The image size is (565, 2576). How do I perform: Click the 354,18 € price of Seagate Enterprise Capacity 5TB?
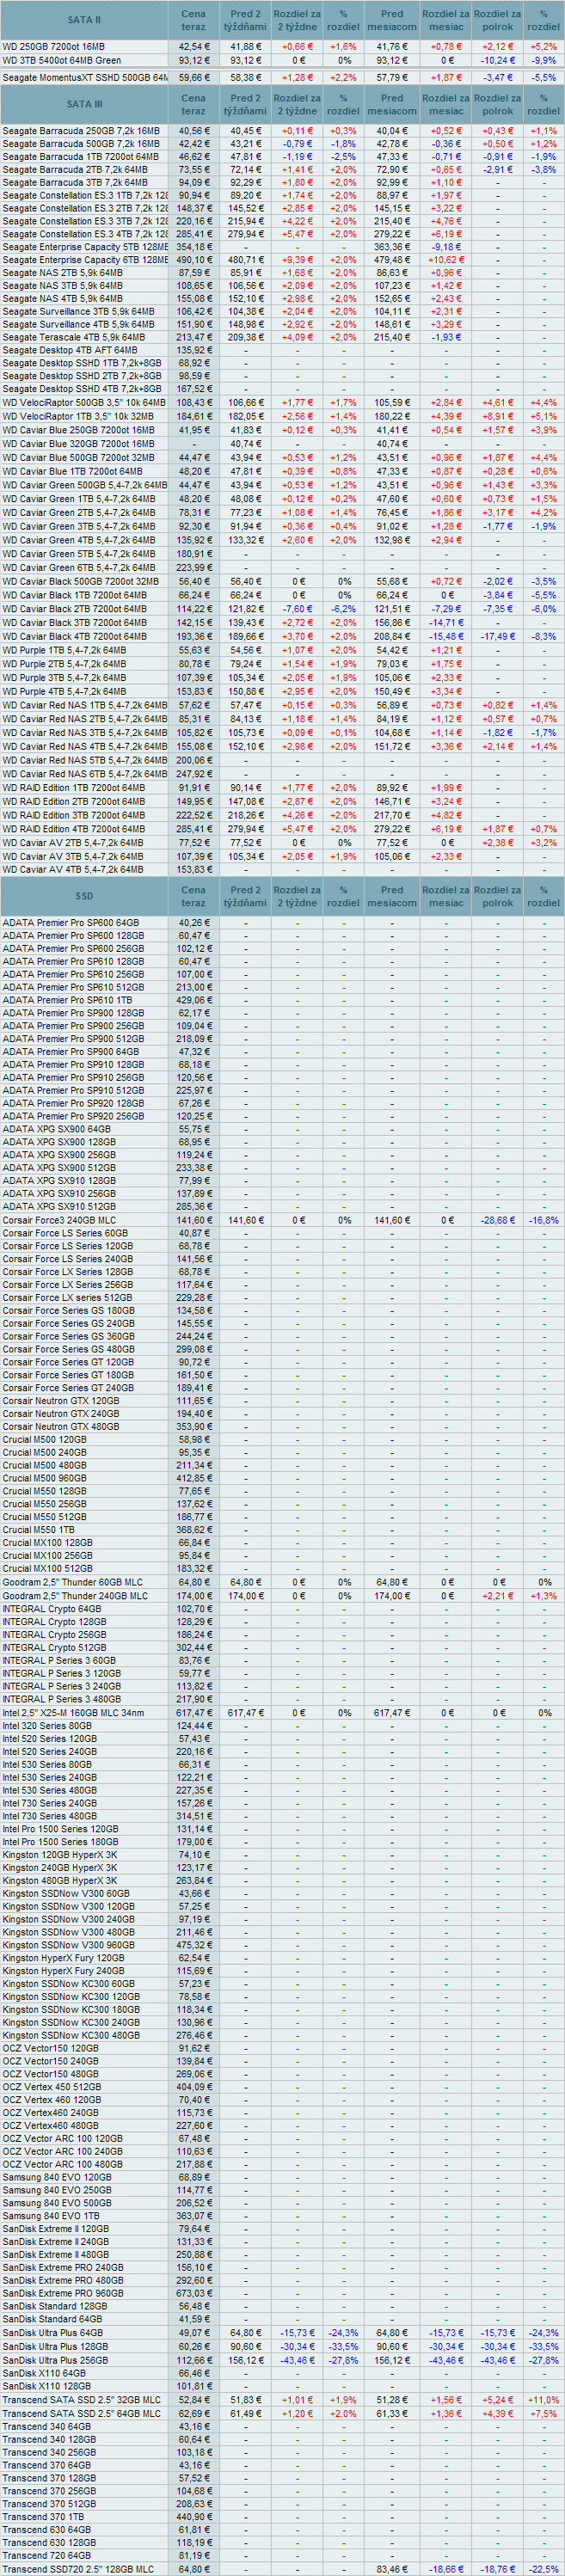tap(194, 247)
